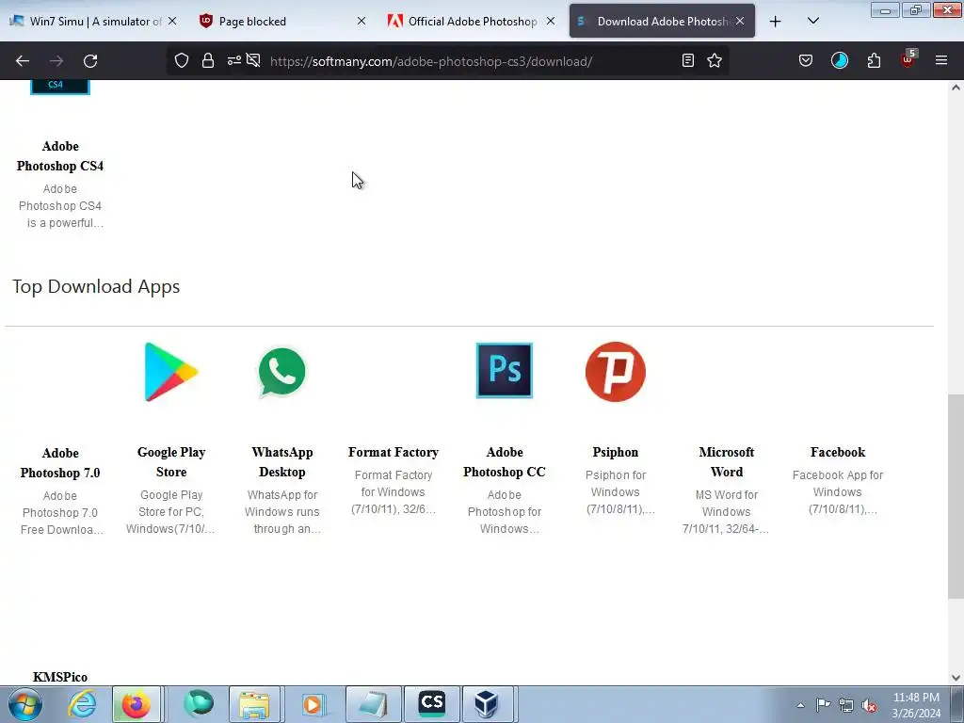Click the site security padlock icon
The height and width of the screenshot is (723, 964).
click(208, 60)
